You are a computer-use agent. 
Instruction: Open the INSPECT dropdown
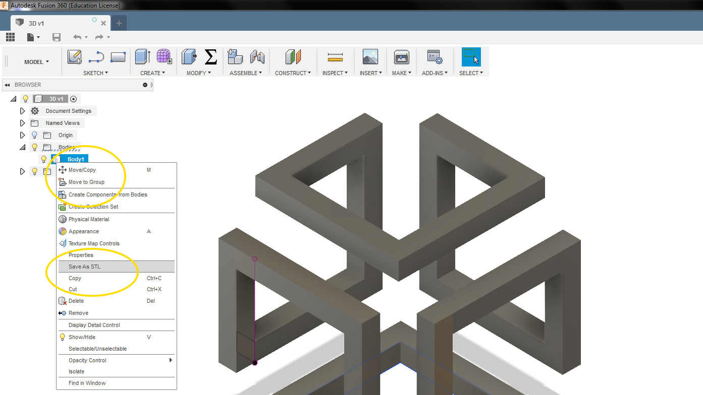(x=335, y=73)
